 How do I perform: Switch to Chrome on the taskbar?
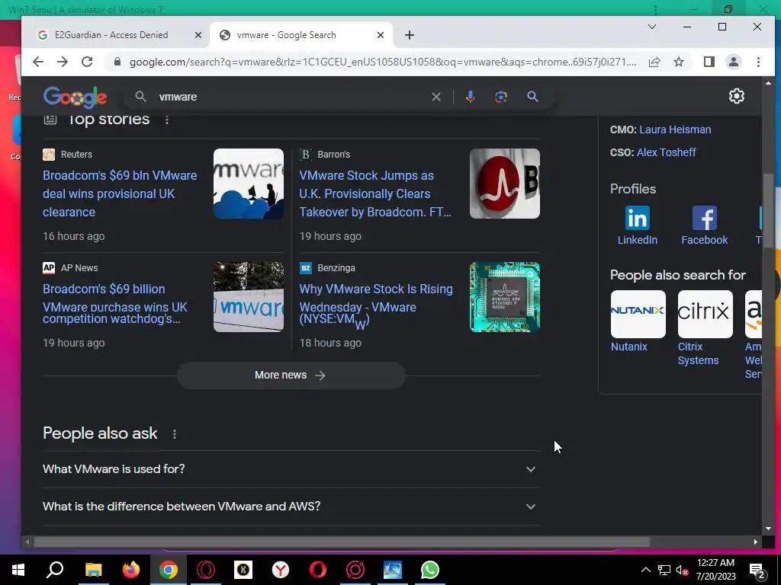point(169,570)
